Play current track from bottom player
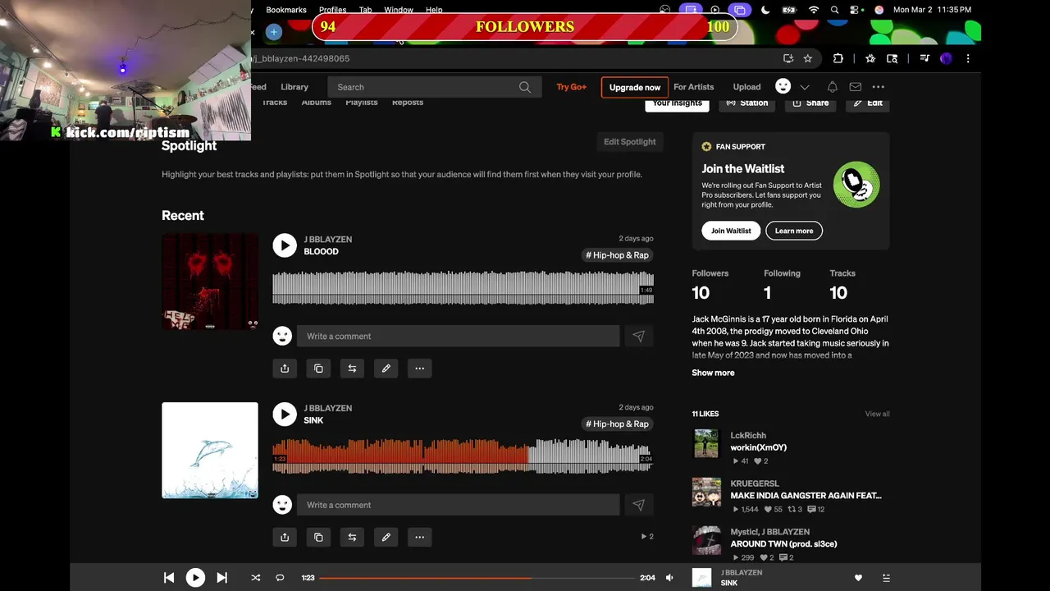The image size is (1050, 591). [x=195, y=578]
